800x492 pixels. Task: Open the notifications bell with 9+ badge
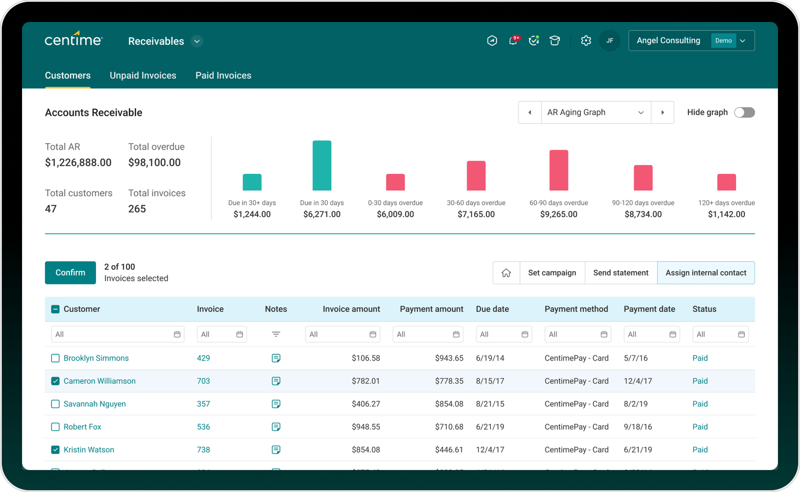pos(513,40)
